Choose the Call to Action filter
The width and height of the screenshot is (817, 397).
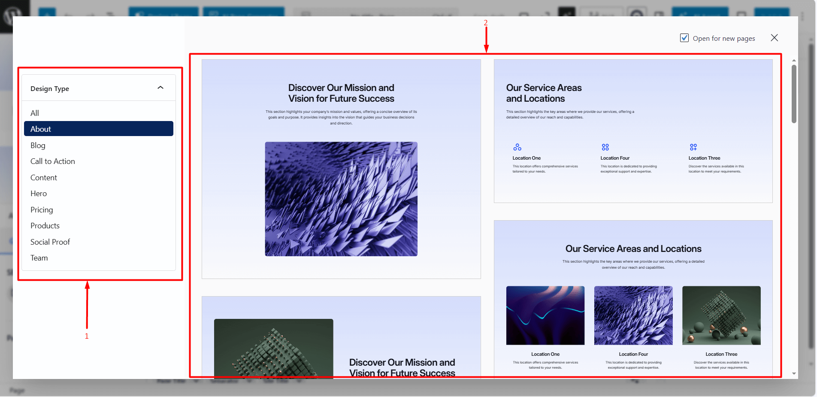53,161
